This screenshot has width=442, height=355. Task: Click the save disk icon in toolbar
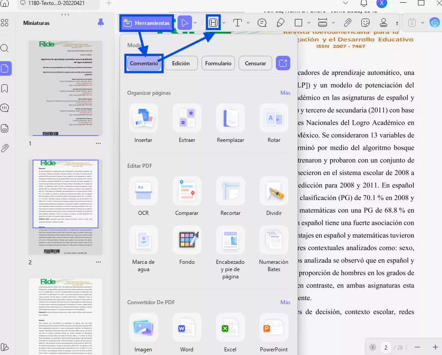pyautogui.click(x=412, y=23)
